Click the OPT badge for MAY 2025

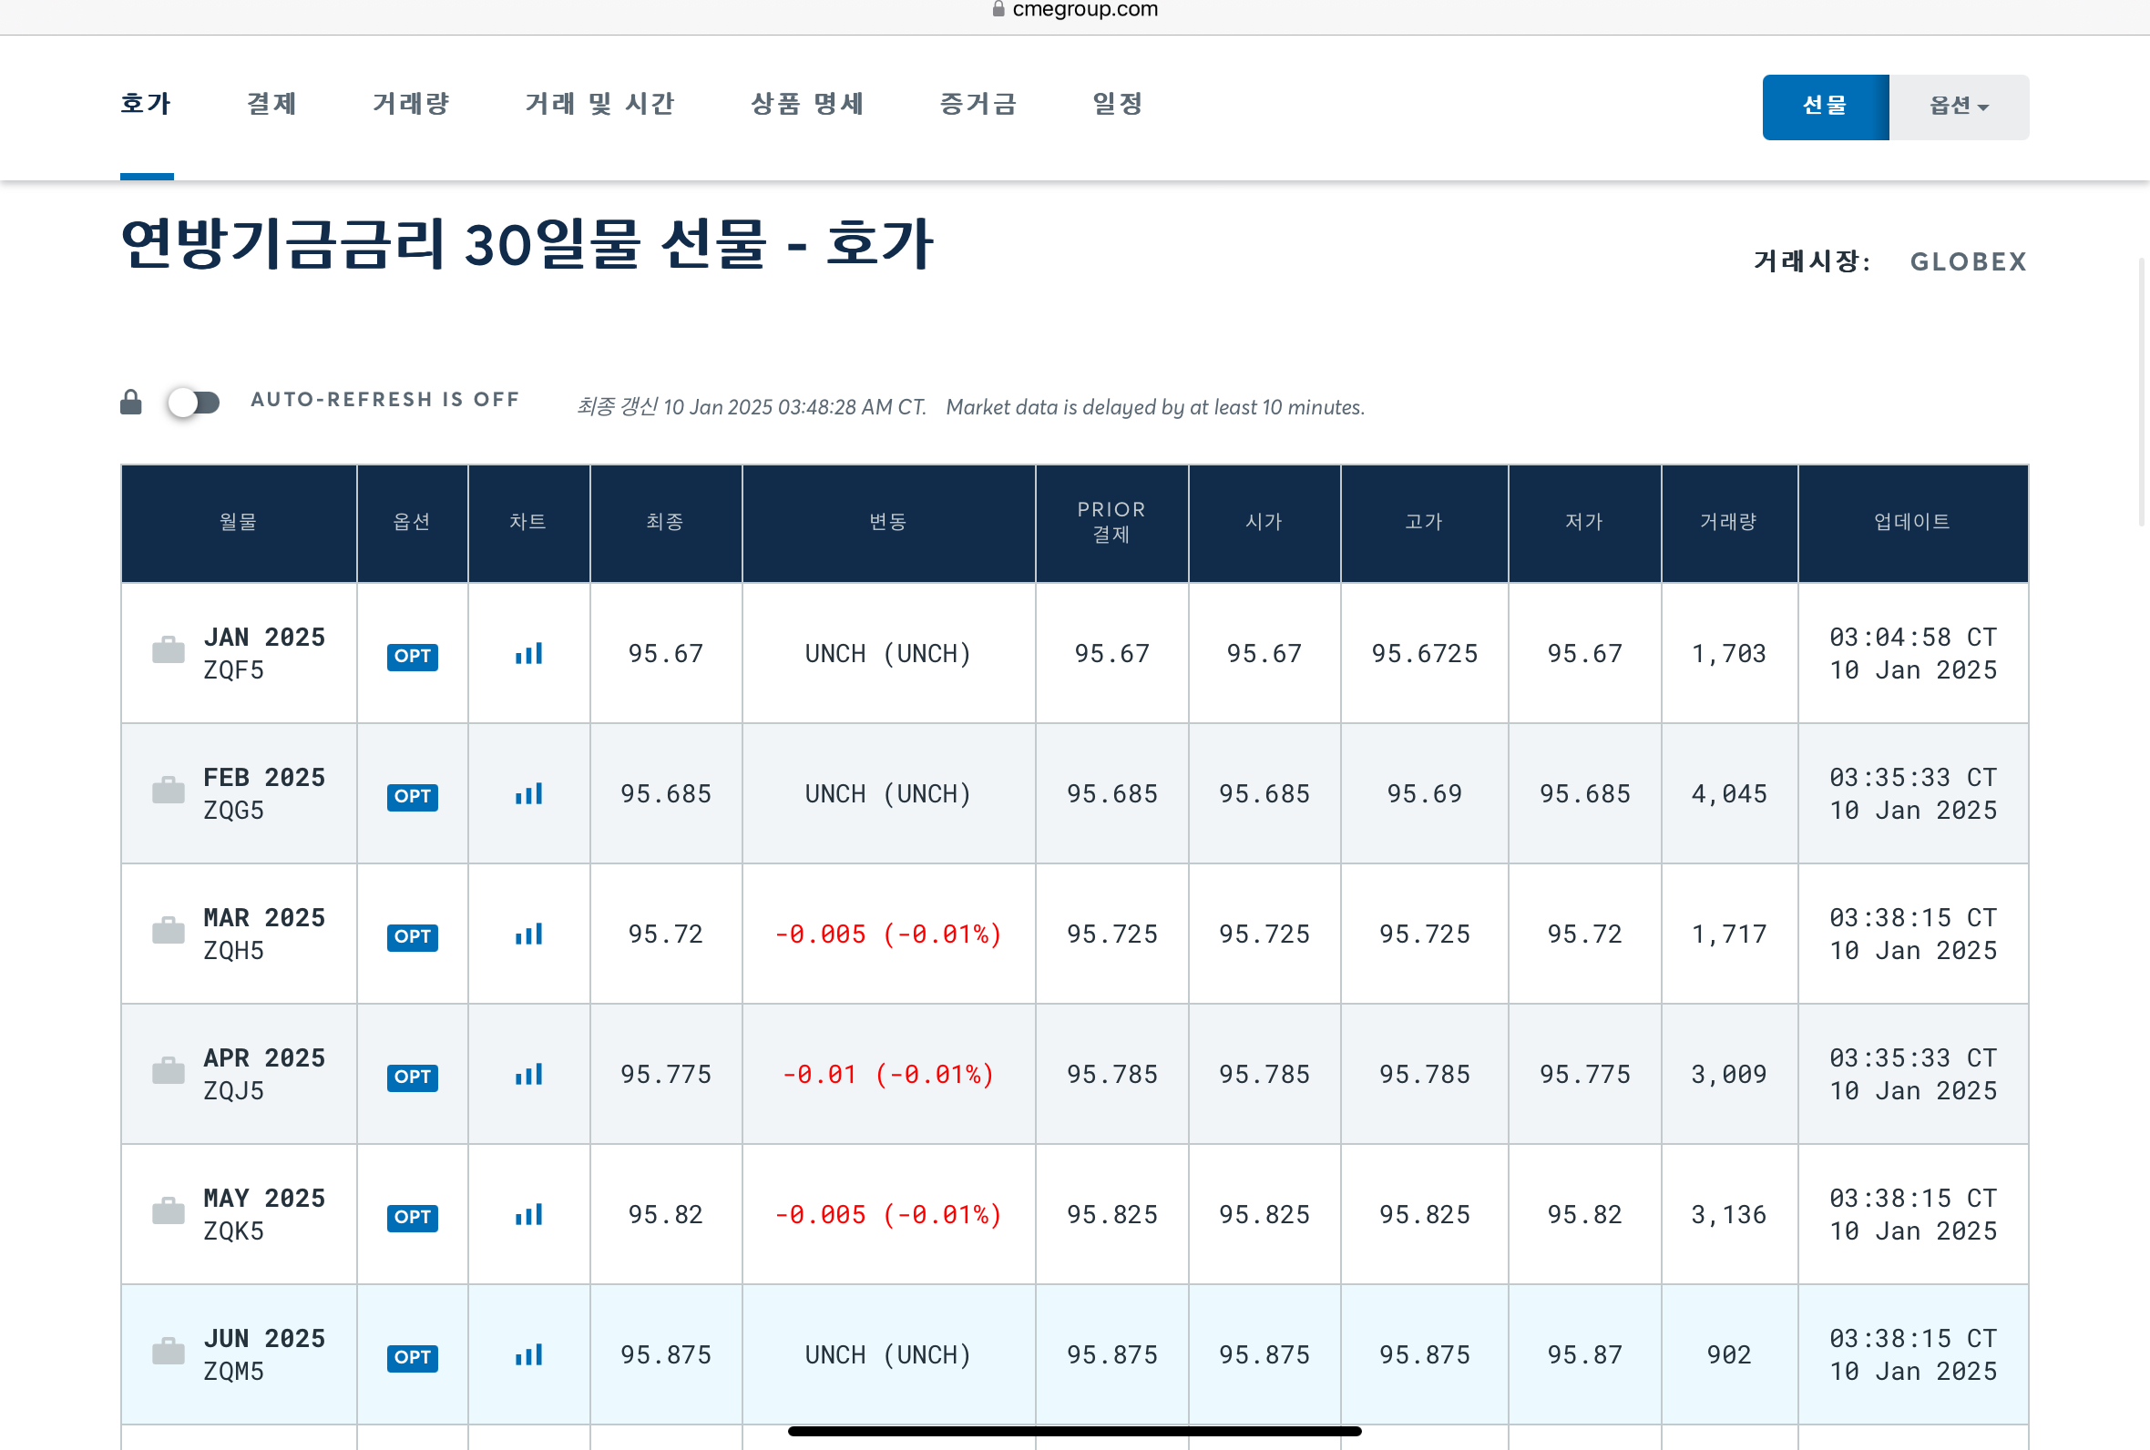(x=413, y=1216)
